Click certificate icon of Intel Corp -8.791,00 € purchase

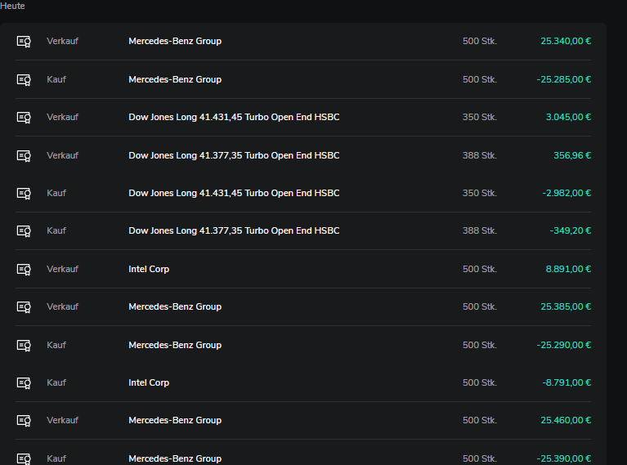click(x=24, y=383)
